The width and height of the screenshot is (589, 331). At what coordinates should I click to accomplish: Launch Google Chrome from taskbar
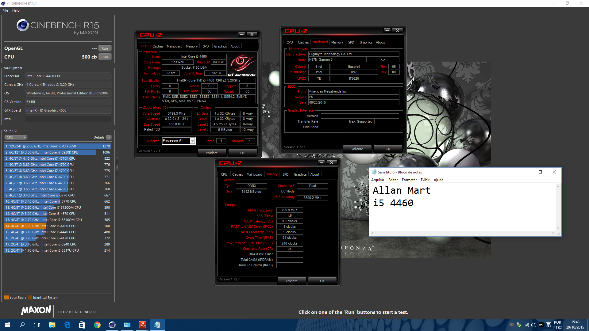(x=97, y=325)
